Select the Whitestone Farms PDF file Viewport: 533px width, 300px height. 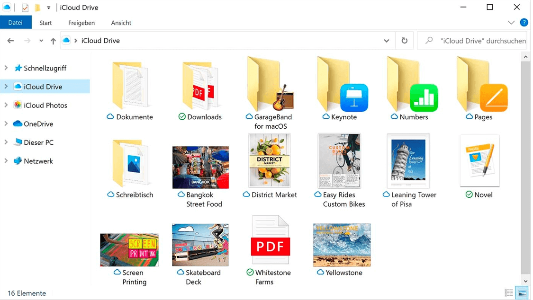click(x=270, y=240)
